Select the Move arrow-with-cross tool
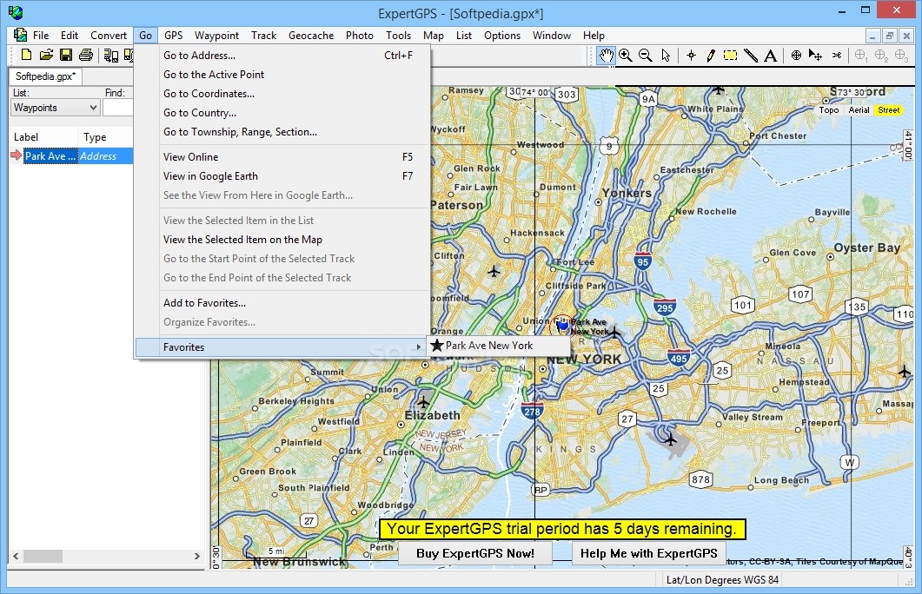This screenshot has width=922, height=594. pos(816,56)
